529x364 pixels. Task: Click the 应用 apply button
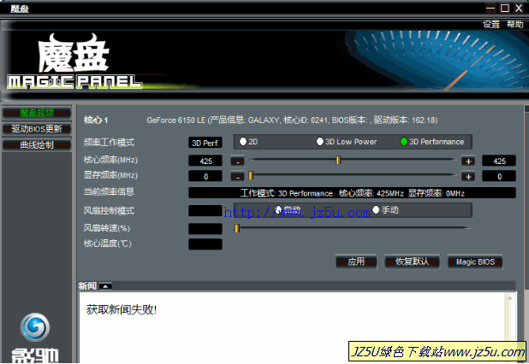click(356, 261)
